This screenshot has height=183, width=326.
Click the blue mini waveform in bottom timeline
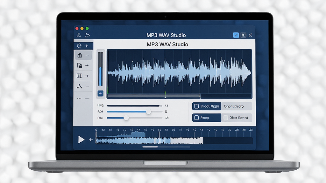[x=133, y=141]
